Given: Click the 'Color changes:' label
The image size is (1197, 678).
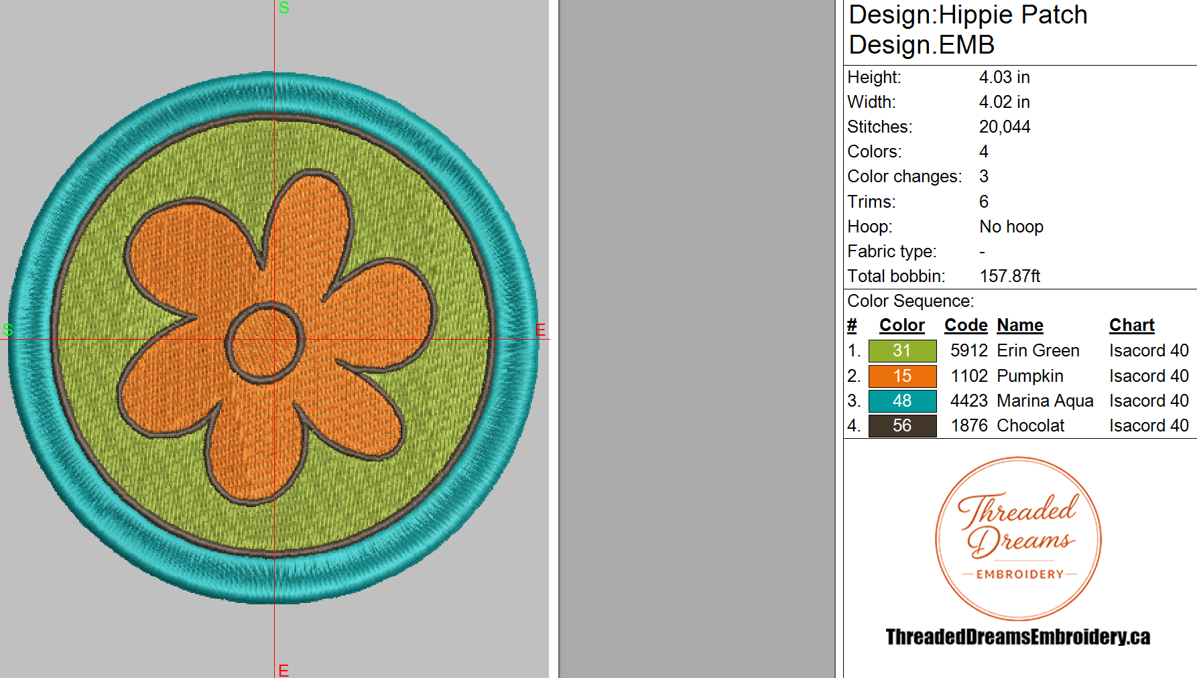Looking at the screenshot, I should 904,176.
